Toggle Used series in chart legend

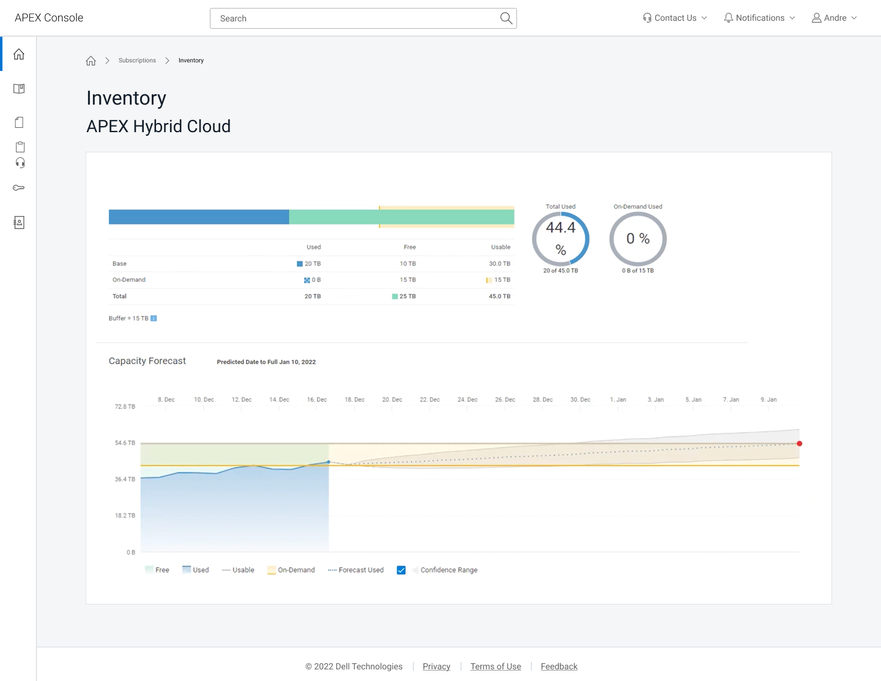196,570
